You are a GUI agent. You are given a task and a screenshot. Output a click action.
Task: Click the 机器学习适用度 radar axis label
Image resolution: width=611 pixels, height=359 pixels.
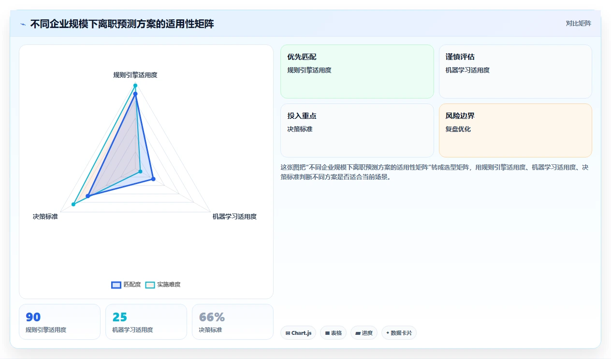pyautogui.click(x=234, y=216)
